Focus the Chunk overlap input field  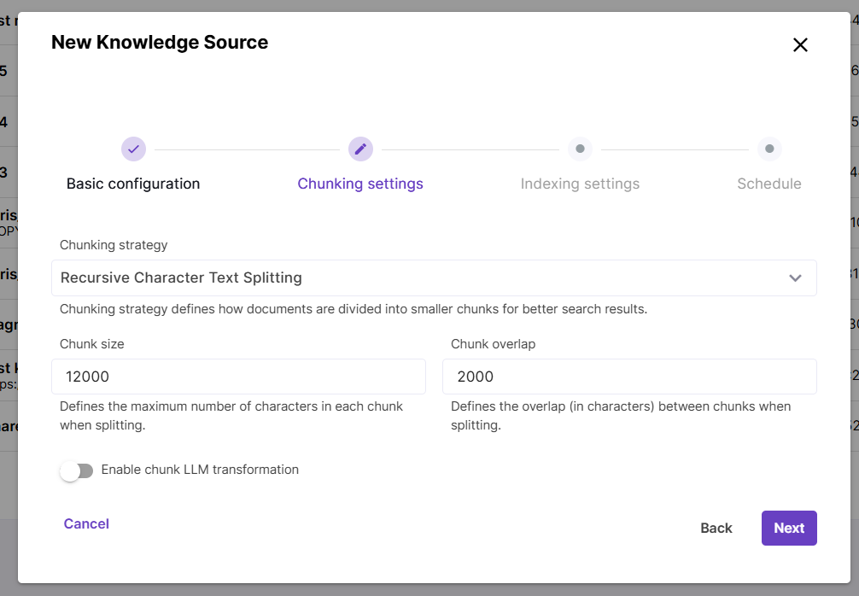629,377
